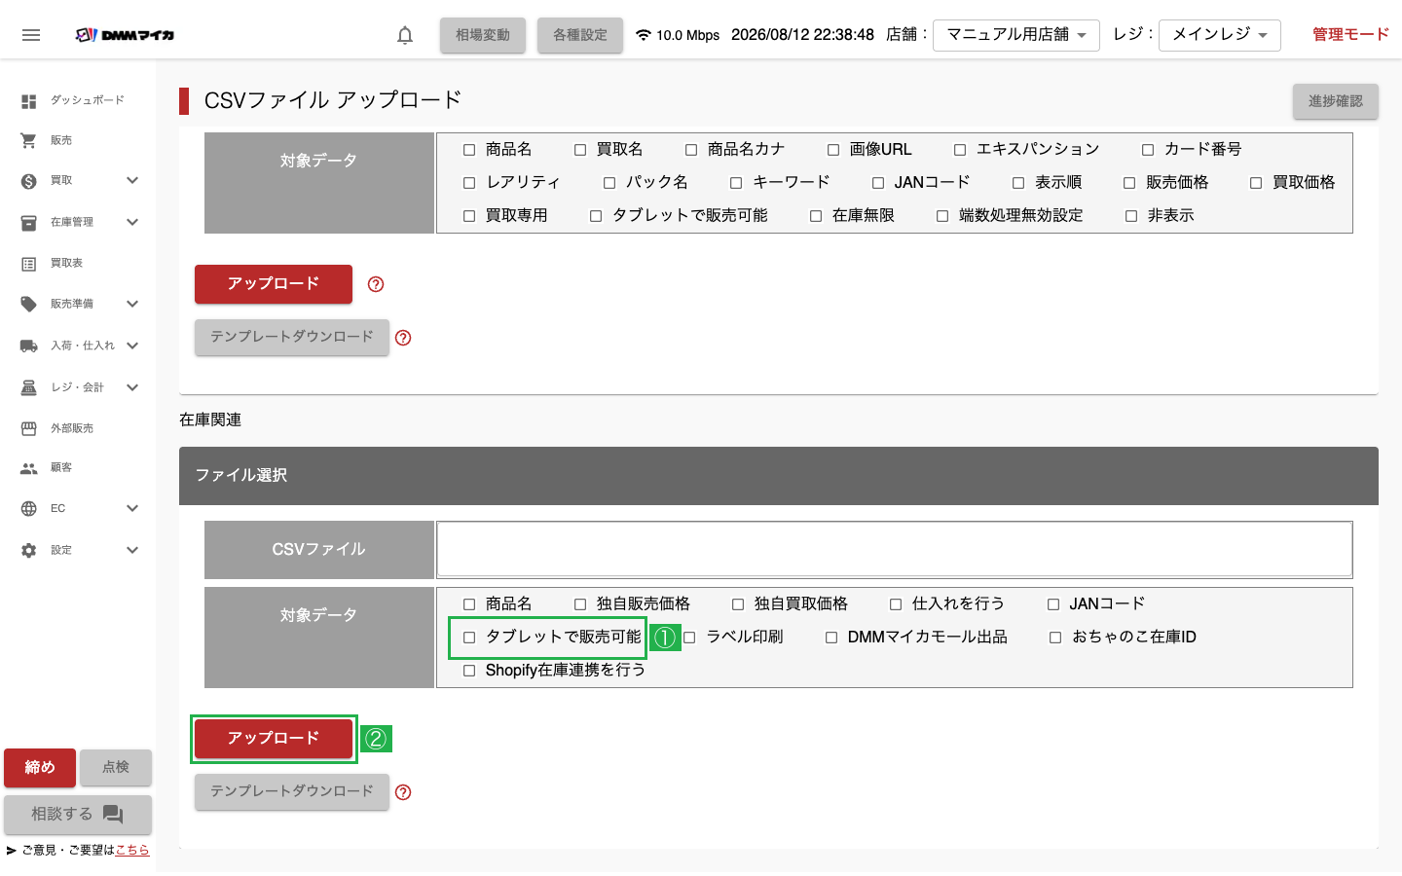Click the CSVファイル input field in 在庫関連
Viewport: 1402px width, 876px height.
895,550
